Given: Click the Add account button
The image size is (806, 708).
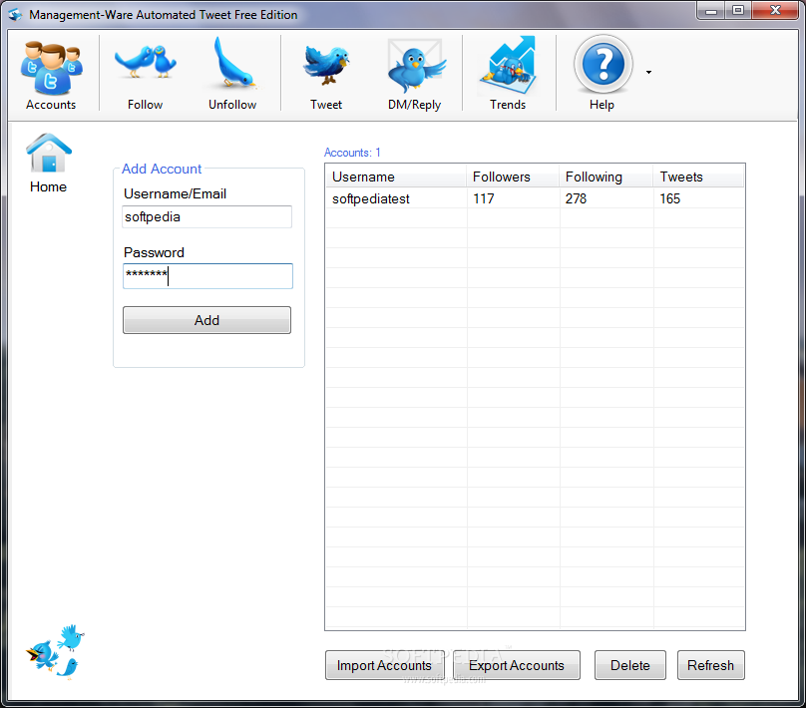Looking at the screenshot, I should [206, 320].
